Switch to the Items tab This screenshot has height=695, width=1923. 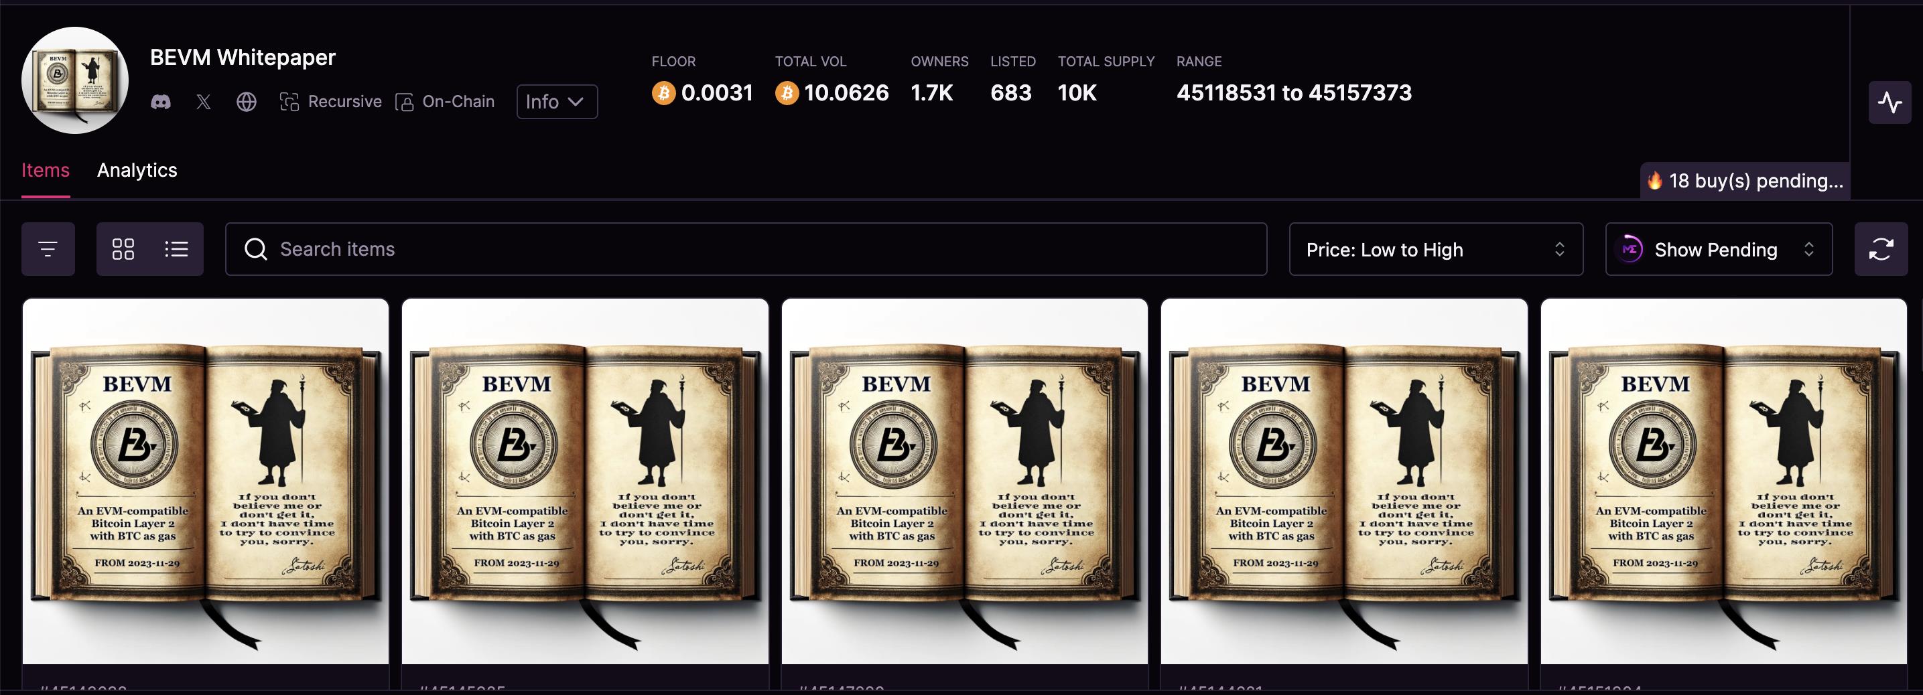click(x=46, y=170)
